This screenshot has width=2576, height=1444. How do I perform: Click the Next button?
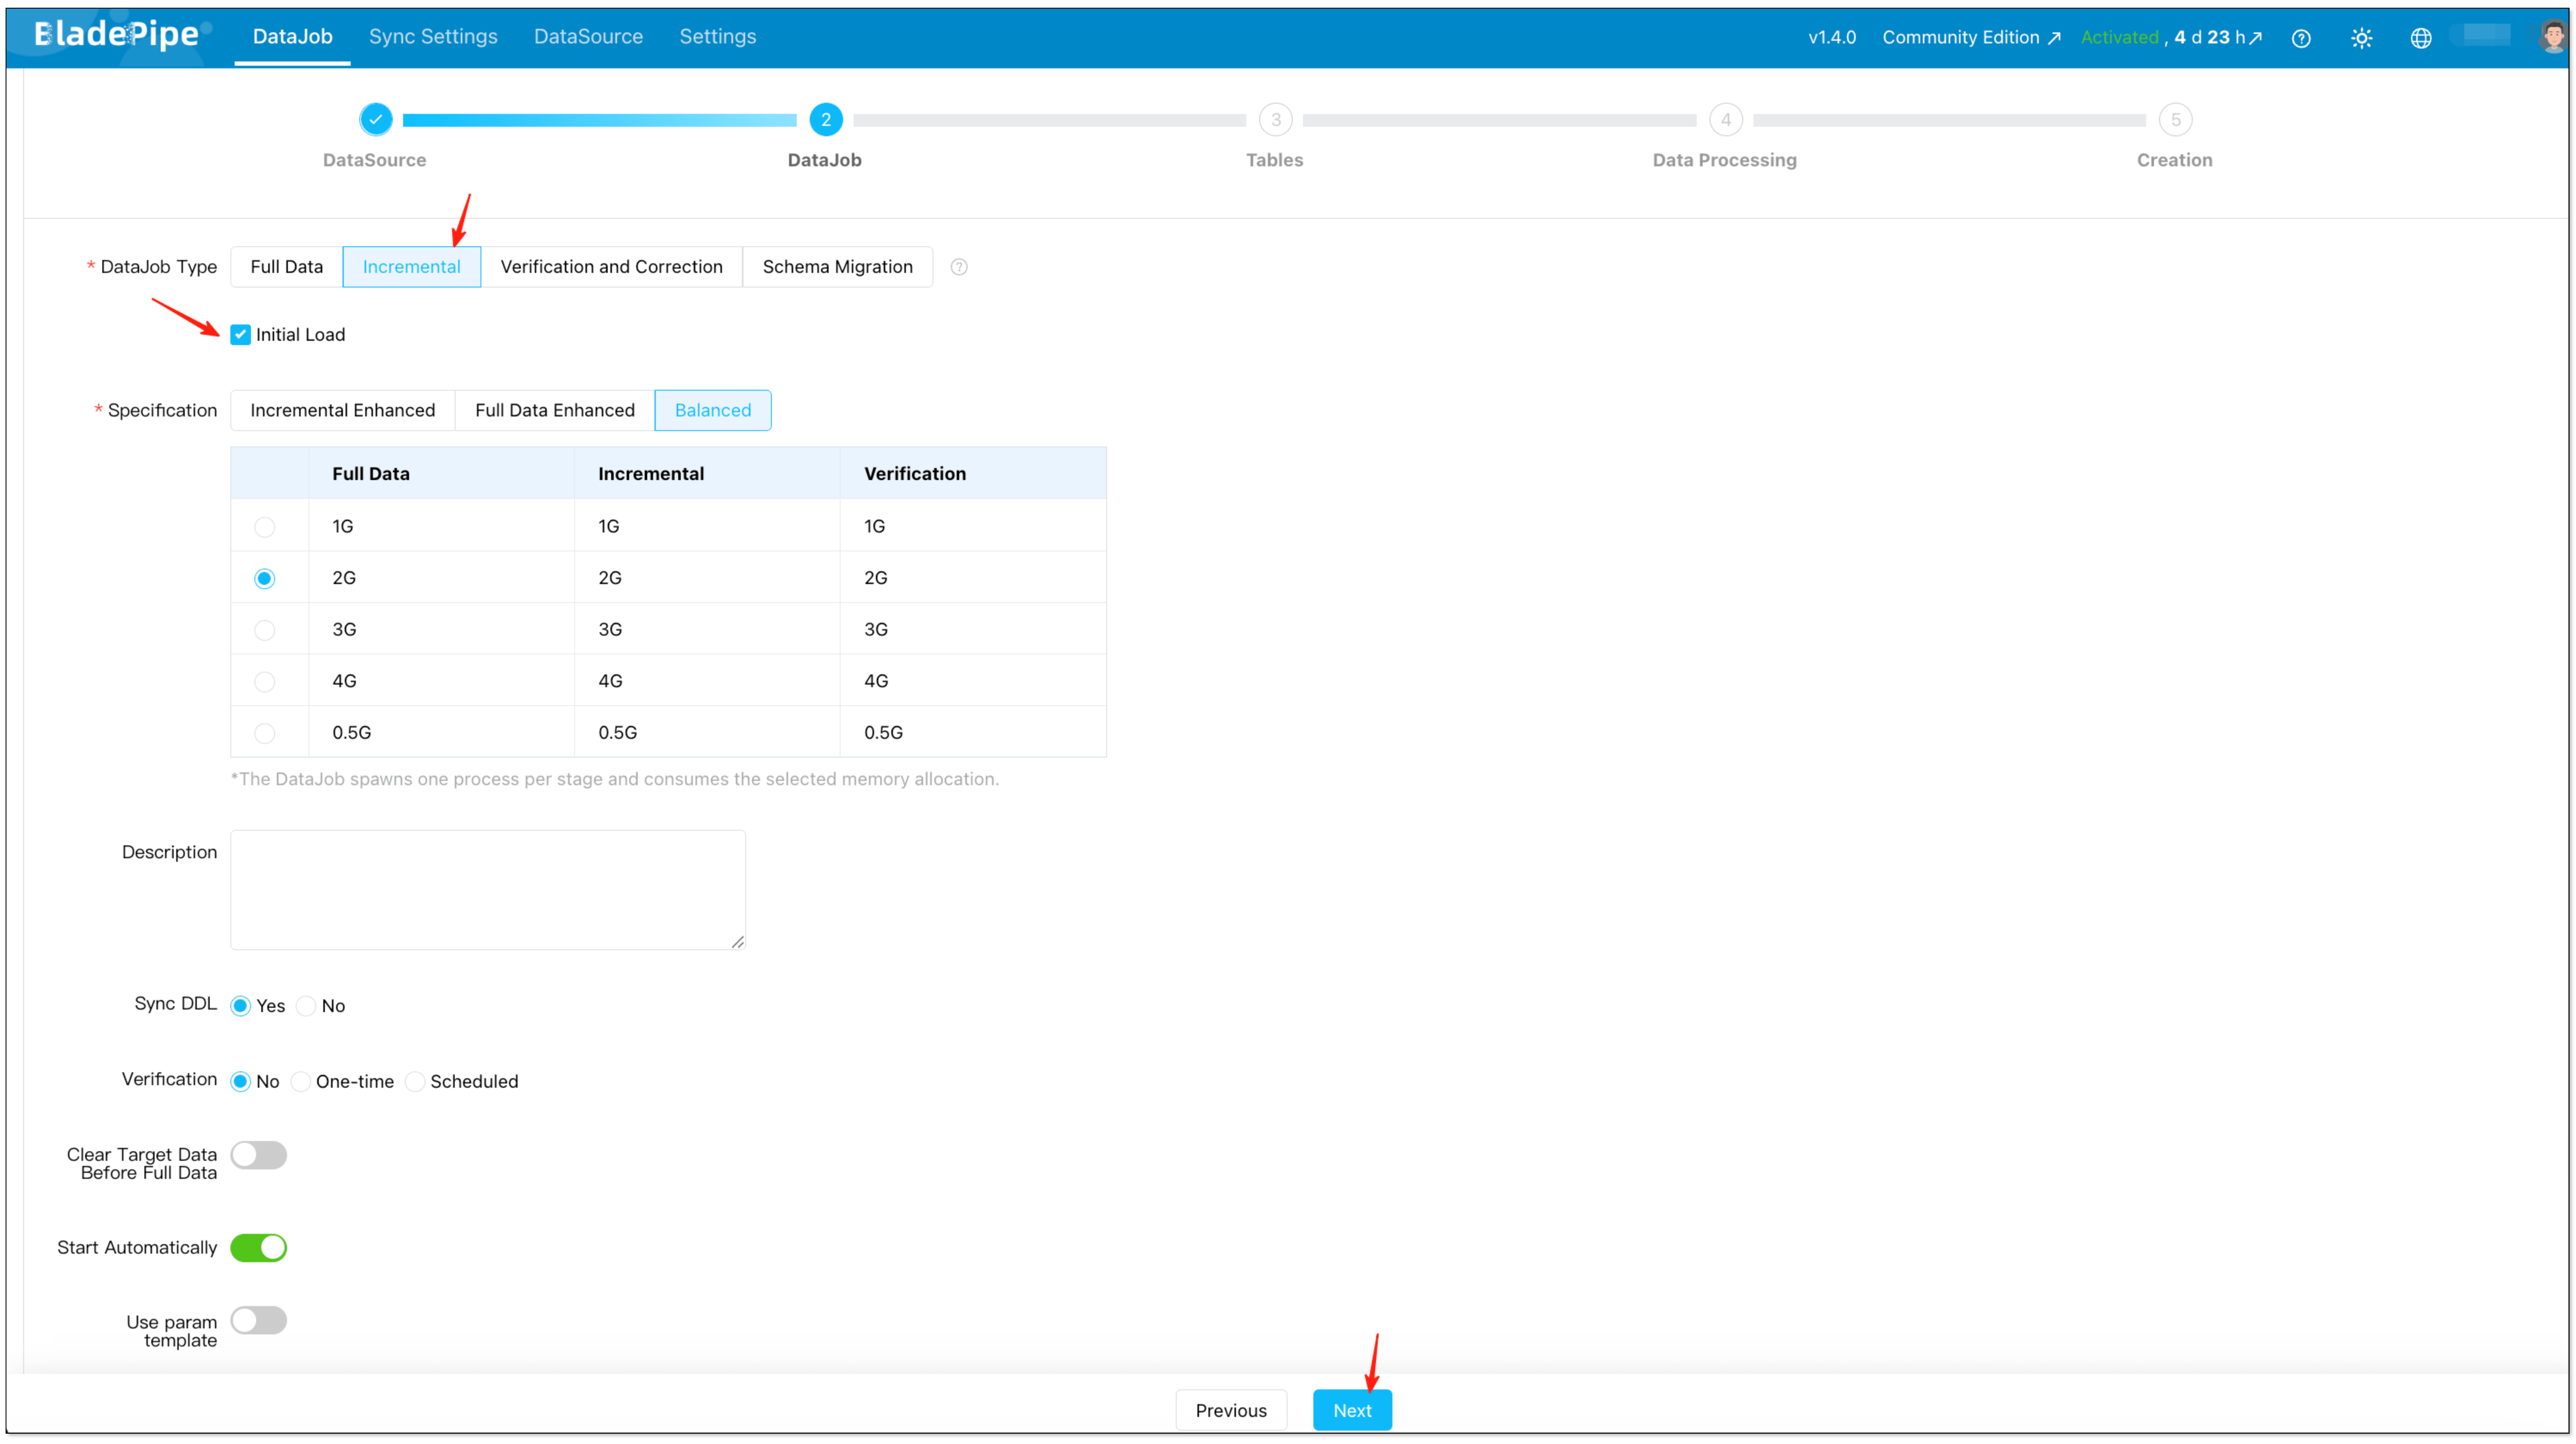point(1352,1410)
